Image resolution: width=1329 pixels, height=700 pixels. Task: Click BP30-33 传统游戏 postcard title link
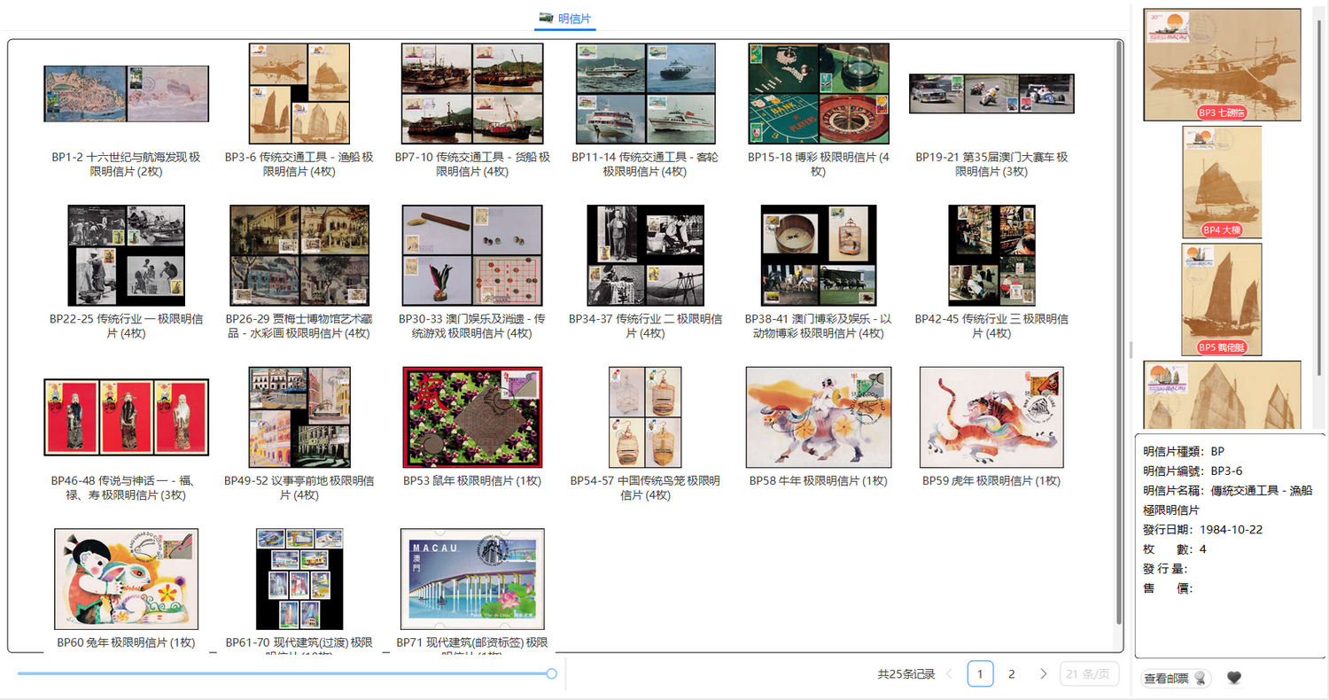point(472,326)
